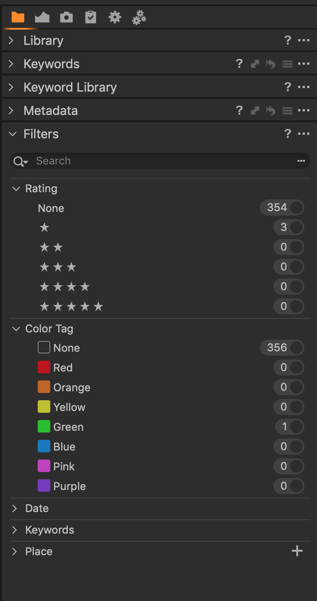Open the Batch double-gear tool tab
Viewport: 317px width, 601px height.
coord(139,18)
